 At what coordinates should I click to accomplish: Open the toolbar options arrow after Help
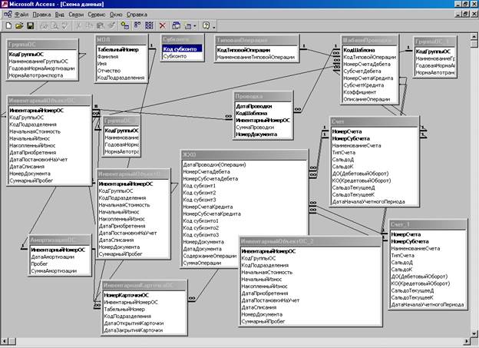(213, 26)
